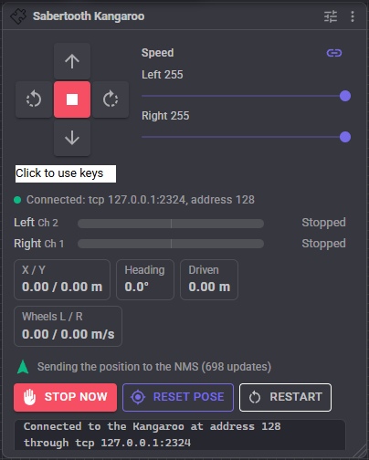Click the Left speed slider handle
Viewport: 369px width, 460px height.
point(345,96)
